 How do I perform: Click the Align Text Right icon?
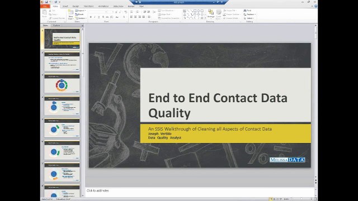pyautogui.click(x=139, y=17)
